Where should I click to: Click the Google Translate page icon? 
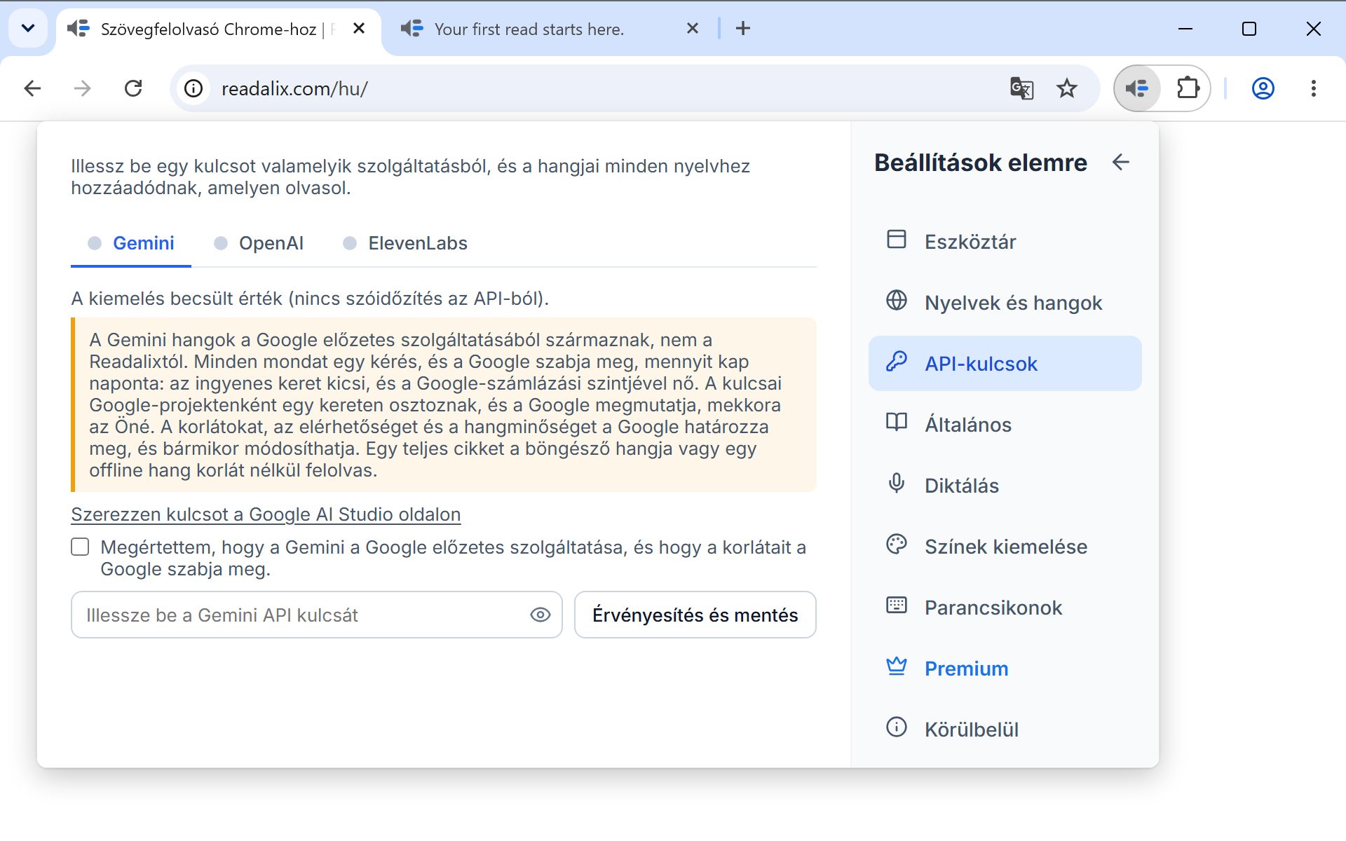coord(1021,88)
